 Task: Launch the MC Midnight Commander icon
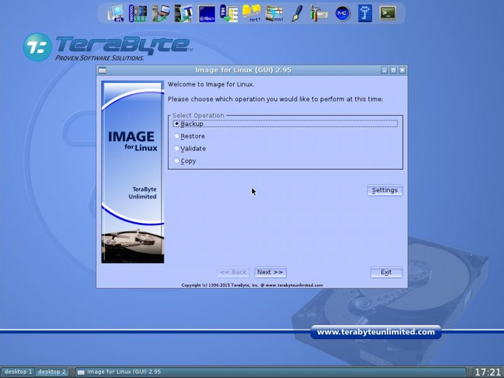coord(342,14)
